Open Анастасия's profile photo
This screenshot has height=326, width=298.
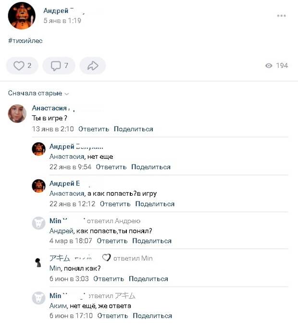coord(17,113)
